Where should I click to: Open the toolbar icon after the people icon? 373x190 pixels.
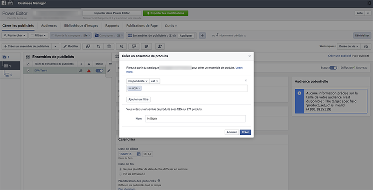point(134,46)
